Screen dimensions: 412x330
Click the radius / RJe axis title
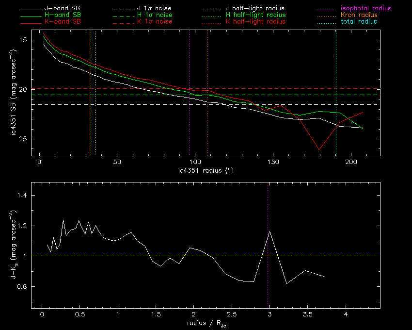[x=206, y=323]
